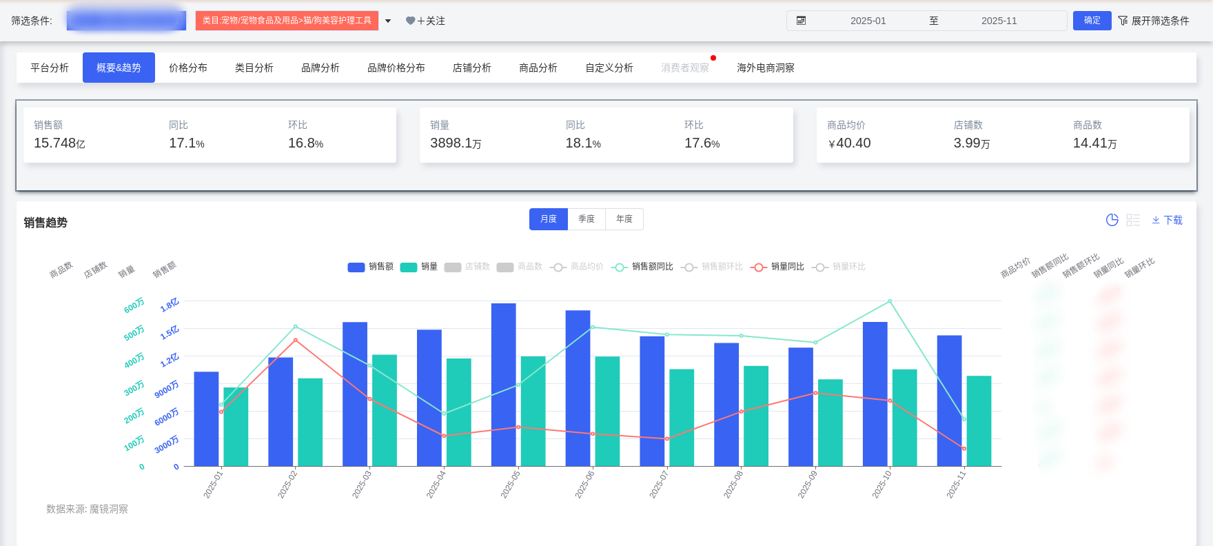Click the 确定 confirm button
Screen dimensions: 1213x546
pos(1092,21)
